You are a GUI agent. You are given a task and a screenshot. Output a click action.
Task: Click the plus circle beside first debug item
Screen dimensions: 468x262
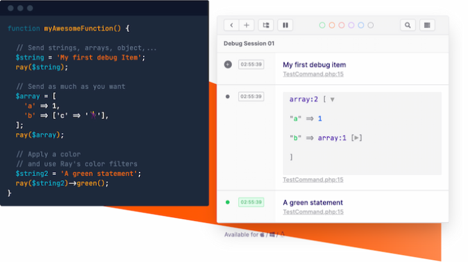(x=228, y=64)
